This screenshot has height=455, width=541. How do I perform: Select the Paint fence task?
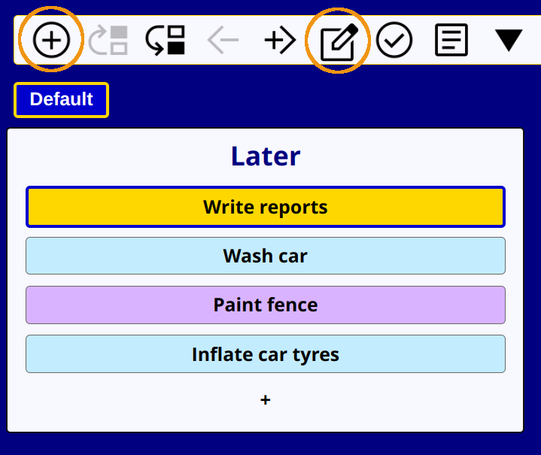point(266,305)
